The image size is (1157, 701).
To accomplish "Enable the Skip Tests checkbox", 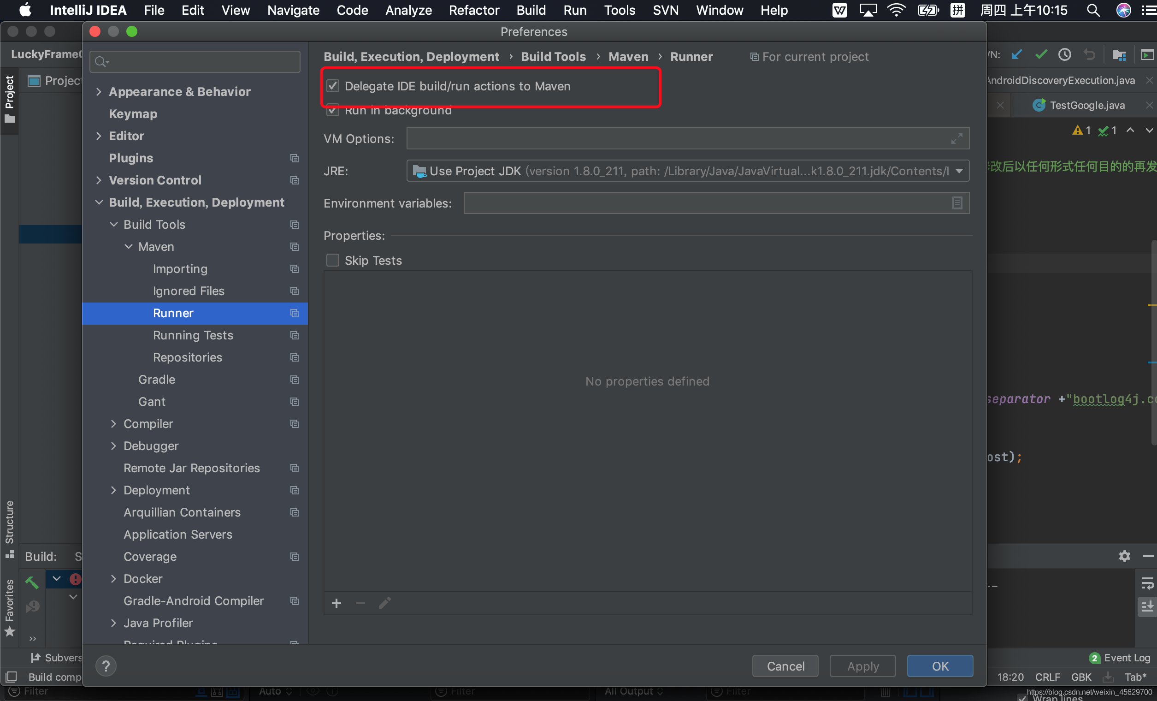I will coord(332,260).
